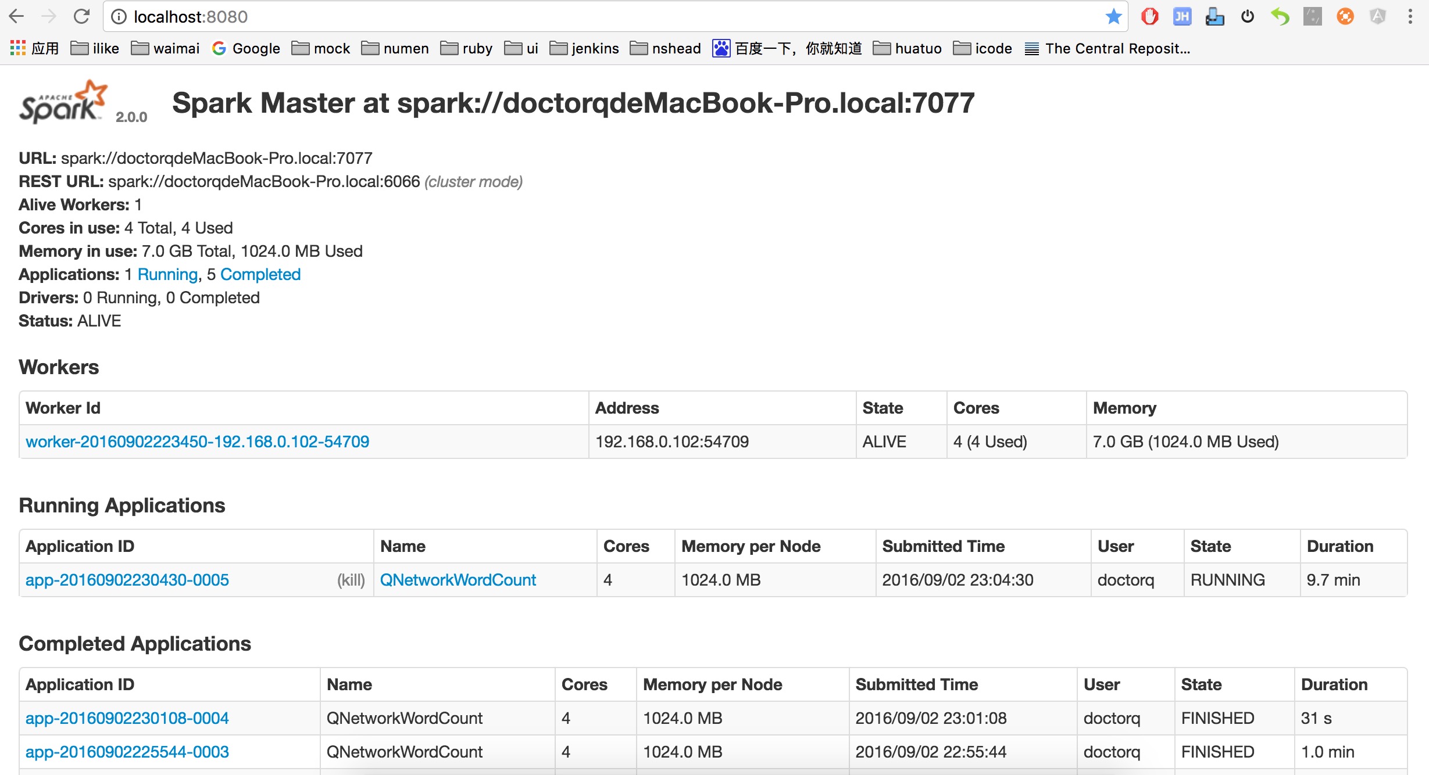Open the Google bookmark

click(246, 48)
